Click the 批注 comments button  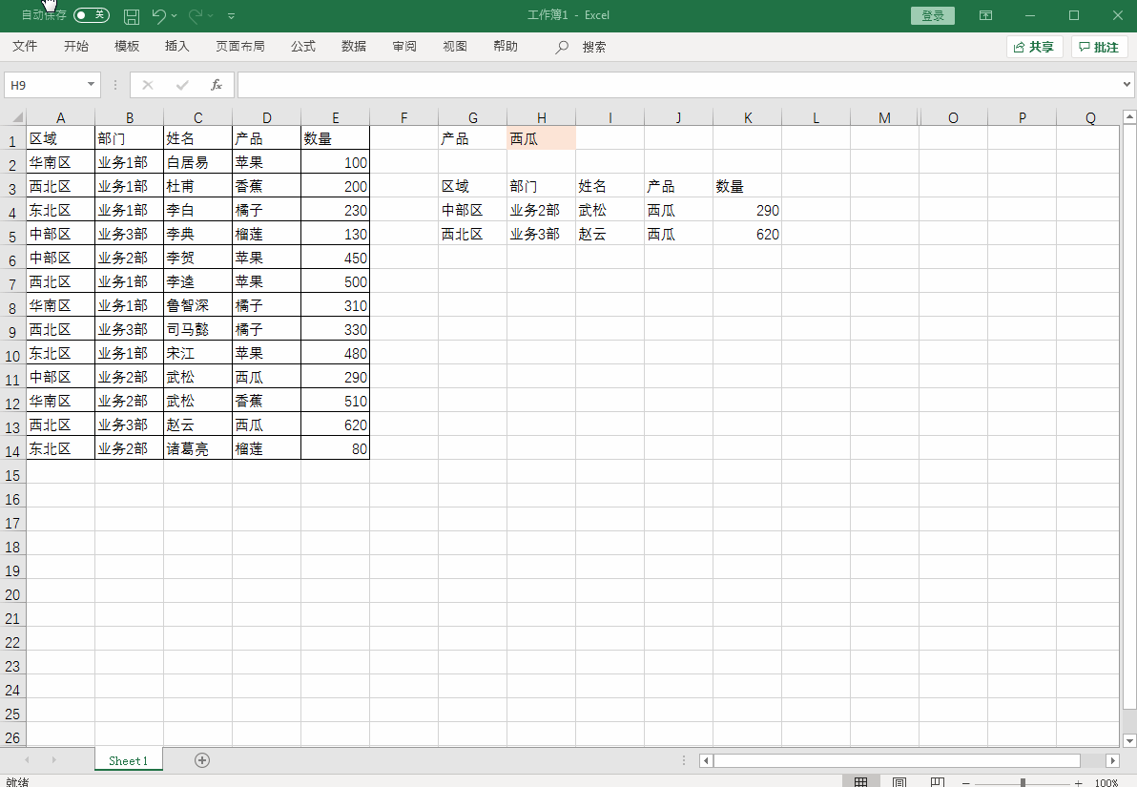click(x=1099, y=47)
